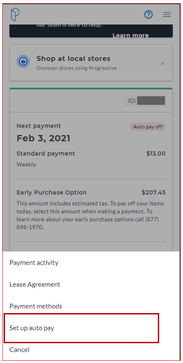Open help via question mark icon
183x363 pixels.
(148, 14)
